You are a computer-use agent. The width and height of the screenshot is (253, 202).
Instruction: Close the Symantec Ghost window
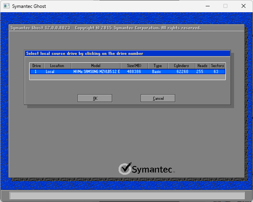244,6
